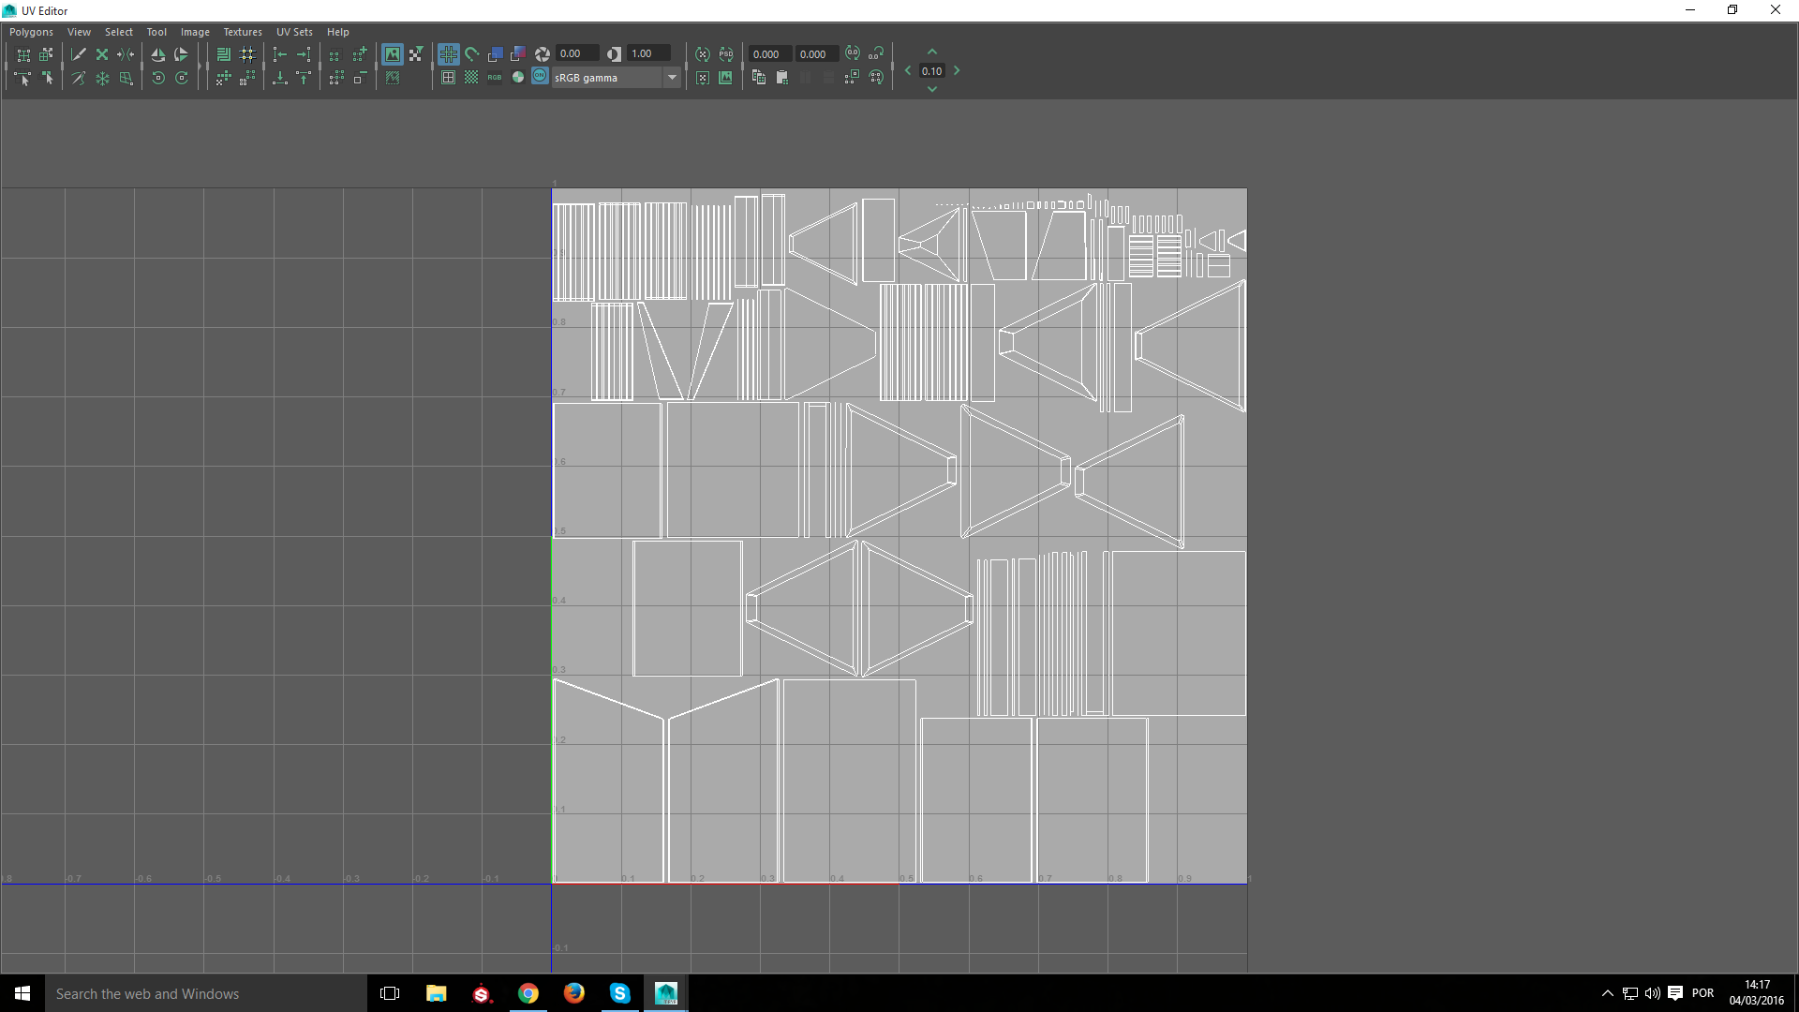
Task: Flip selected UVs horizontally
Action: [x=158, y=54]
